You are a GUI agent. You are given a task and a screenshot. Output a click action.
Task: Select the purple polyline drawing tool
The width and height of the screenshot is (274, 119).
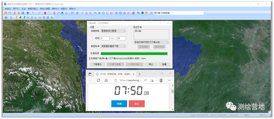(x=82, y=13)
